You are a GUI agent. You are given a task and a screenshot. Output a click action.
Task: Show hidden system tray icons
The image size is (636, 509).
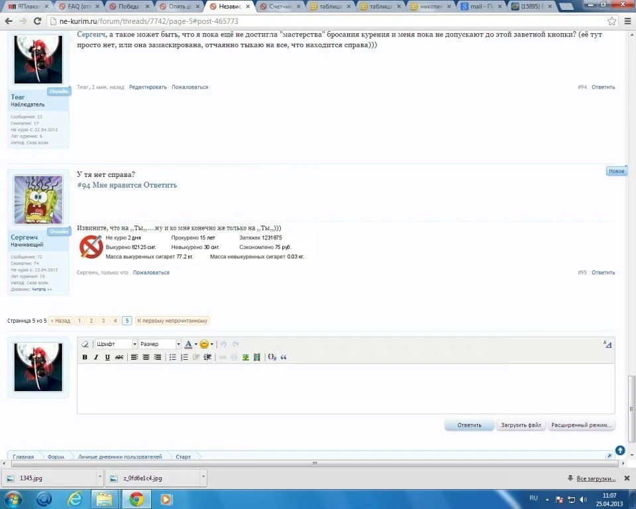547,499
